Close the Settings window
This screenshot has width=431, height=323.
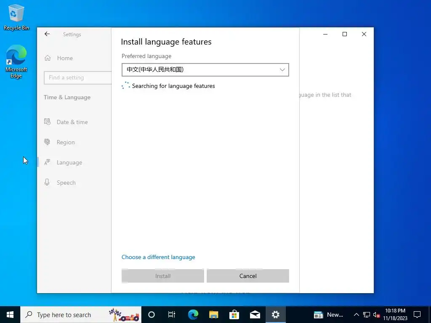point(364,34)
